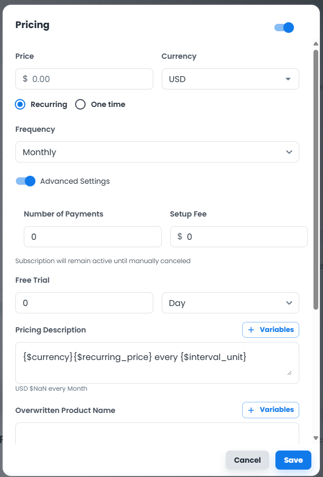The height and width of the screenshot is (477, 323).
Task: Add Variables to Overwritten Product Name
Action: [x=271, y=410]
